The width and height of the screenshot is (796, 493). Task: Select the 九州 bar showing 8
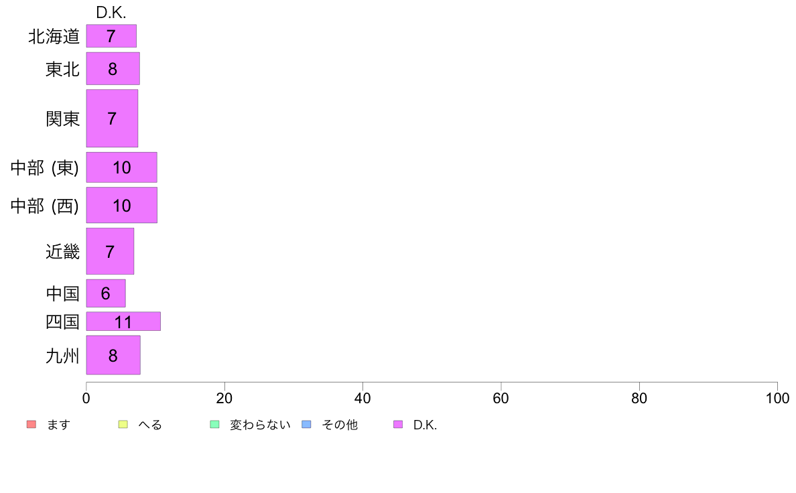point(113,355)
